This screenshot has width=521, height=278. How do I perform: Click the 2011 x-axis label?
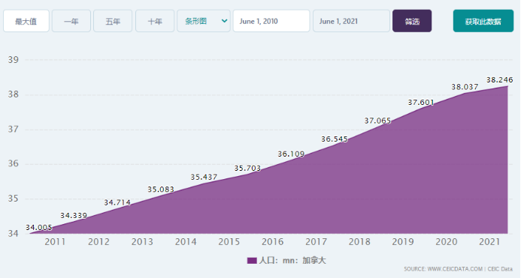(55, 242)
